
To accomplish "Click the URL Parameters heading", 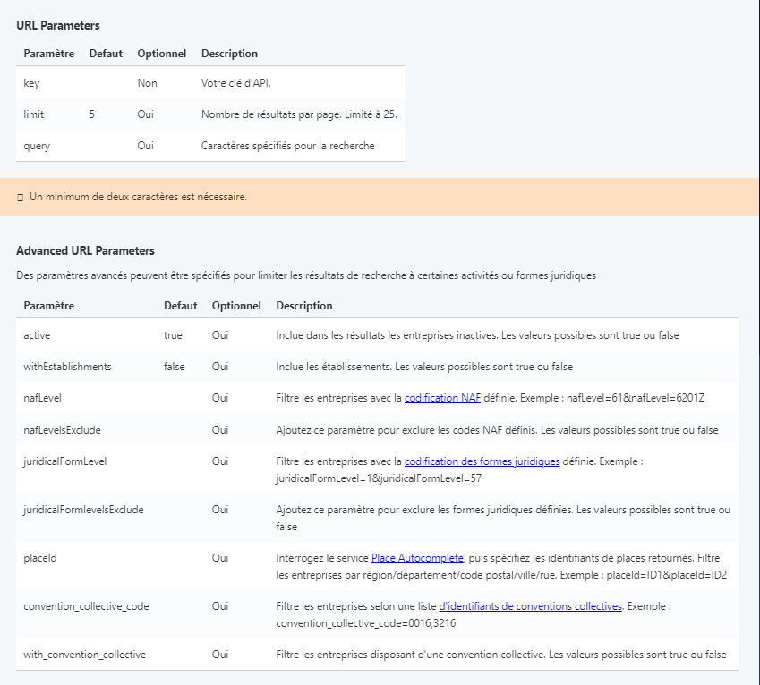I will click(58, 25).
